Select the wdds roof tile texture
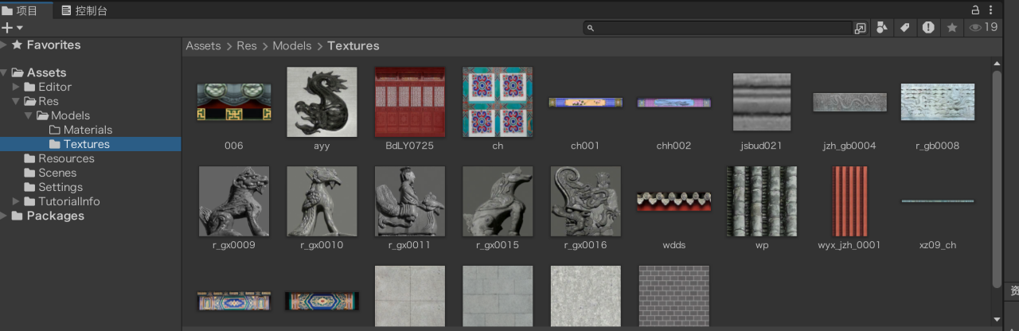Image resolution: width=1019 pixels, height=331 pixels. coord(673,201)
